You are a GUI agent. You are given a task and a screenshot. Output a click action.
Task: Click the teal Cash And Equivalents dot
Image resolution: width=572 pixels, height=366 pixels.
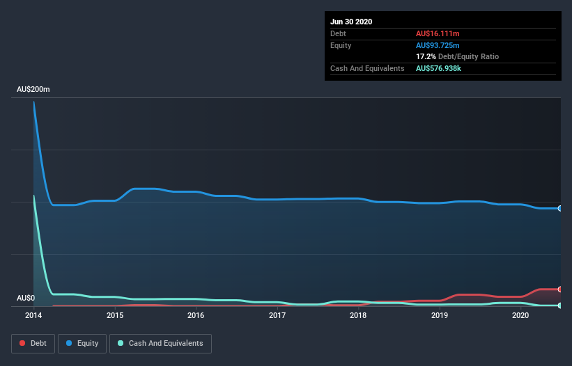121,343
